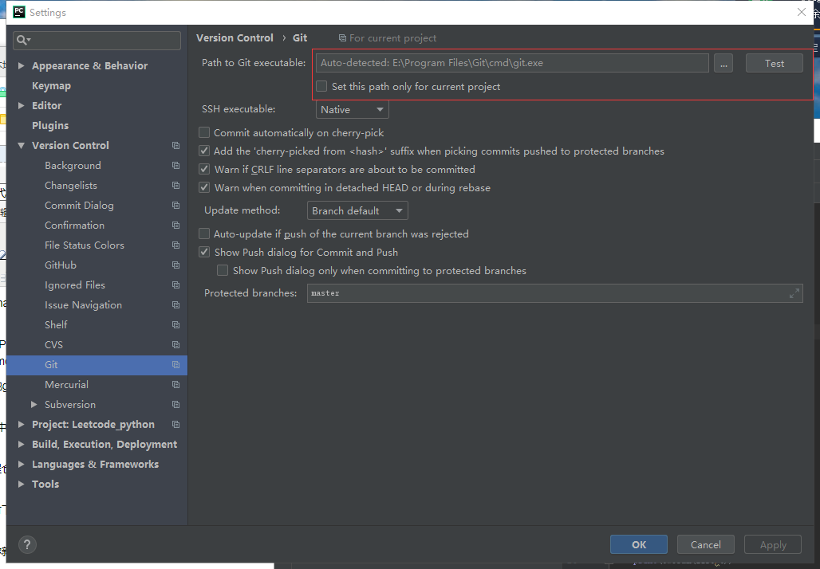Click the expand icon in Protected branches field
Viewport: 820px width, 569px height.
[794, 293]
